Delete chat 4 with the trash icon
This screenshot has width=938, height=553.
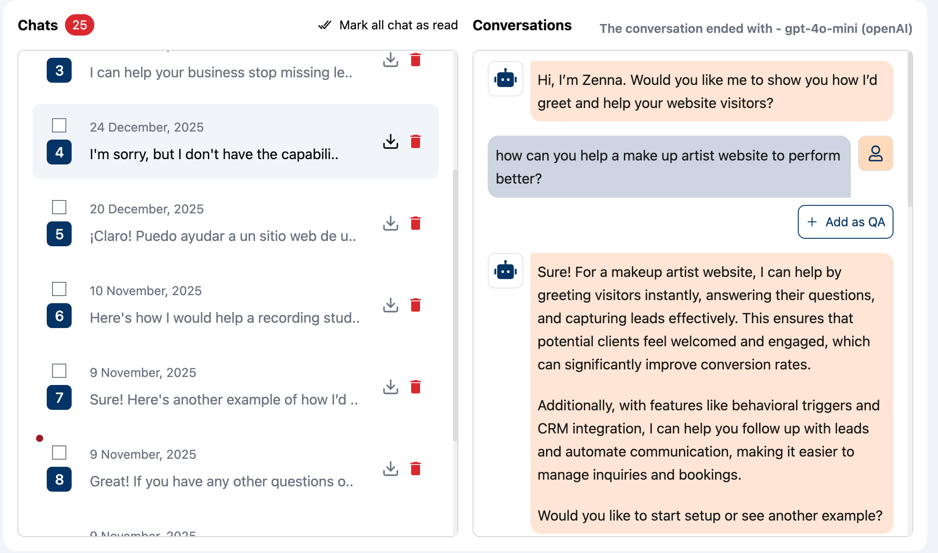point(416,142)
